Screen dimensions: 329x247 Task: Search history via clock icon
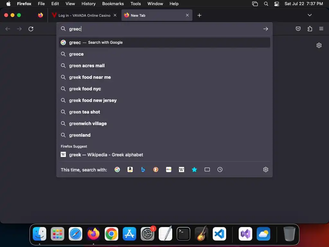point(220,169)
